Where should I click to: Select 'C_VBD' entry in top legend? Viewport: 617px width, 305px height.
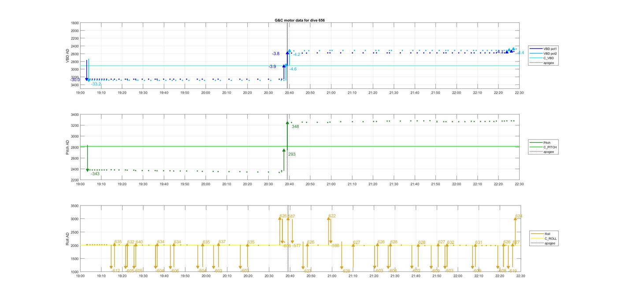pos(542,58)
